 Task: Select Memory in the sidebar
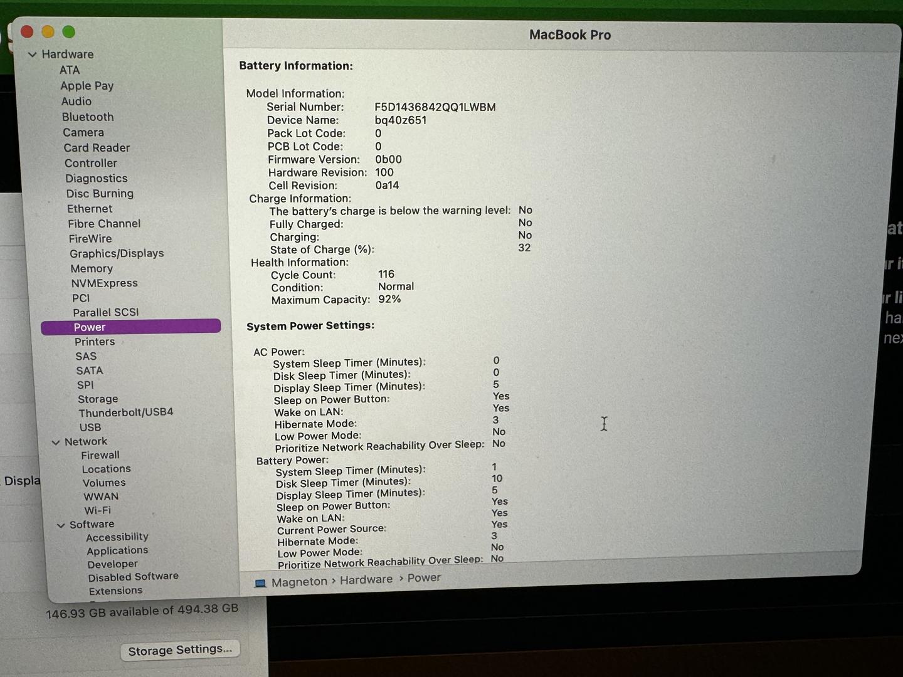tap(92, 269)
